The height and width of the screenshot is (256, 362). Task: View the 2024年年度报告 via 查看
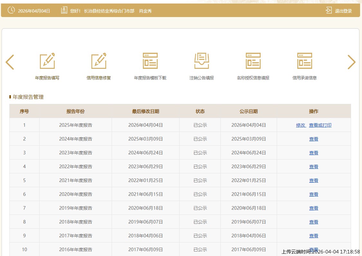click(x=314, y=139)
